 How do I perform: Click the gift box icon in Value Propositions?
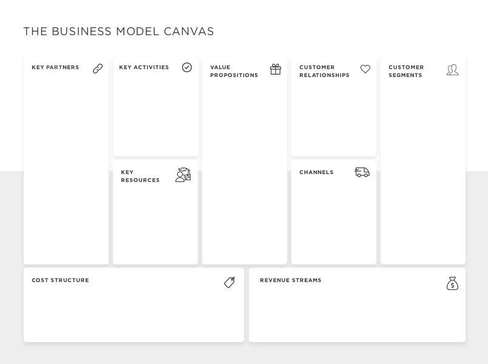[276, 69]
